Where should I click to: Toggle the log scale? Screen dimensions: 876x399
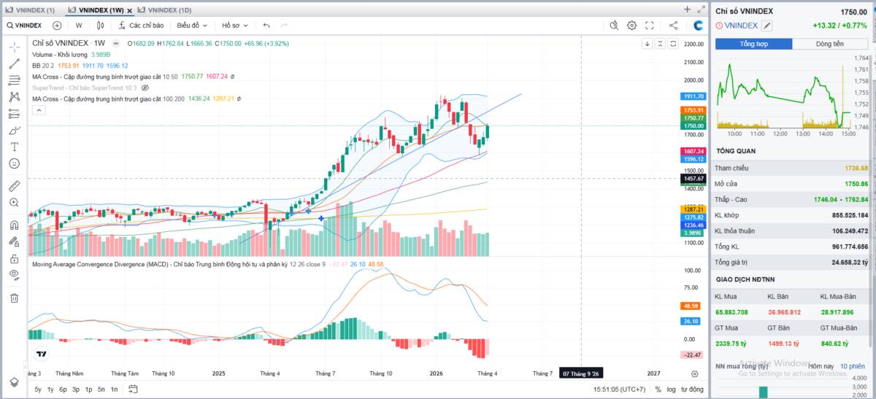[671, 390]
